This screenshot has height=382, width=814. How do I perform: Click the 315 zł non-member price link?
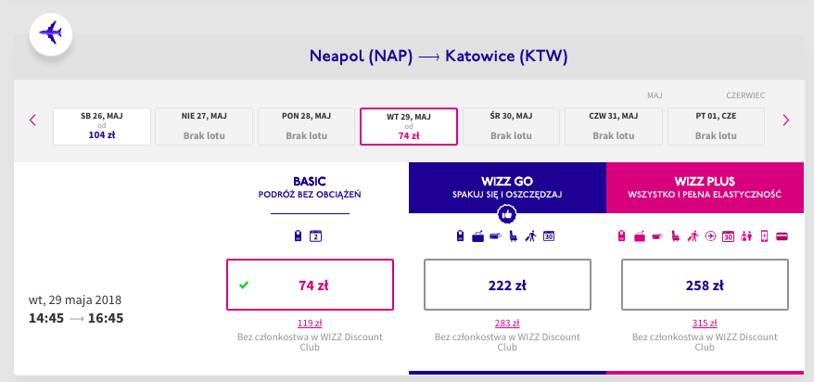click(705, 323)
